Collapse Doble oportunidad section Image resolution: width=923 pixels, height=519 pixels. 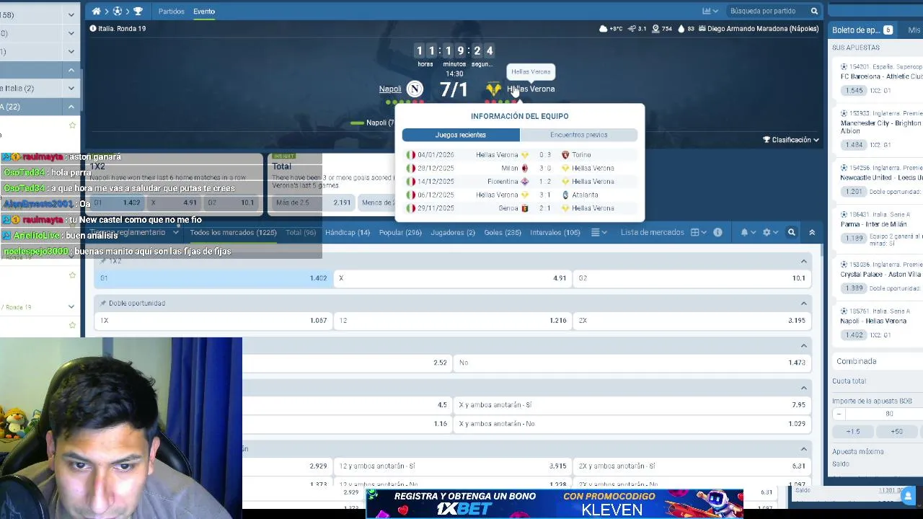[803, 303]
